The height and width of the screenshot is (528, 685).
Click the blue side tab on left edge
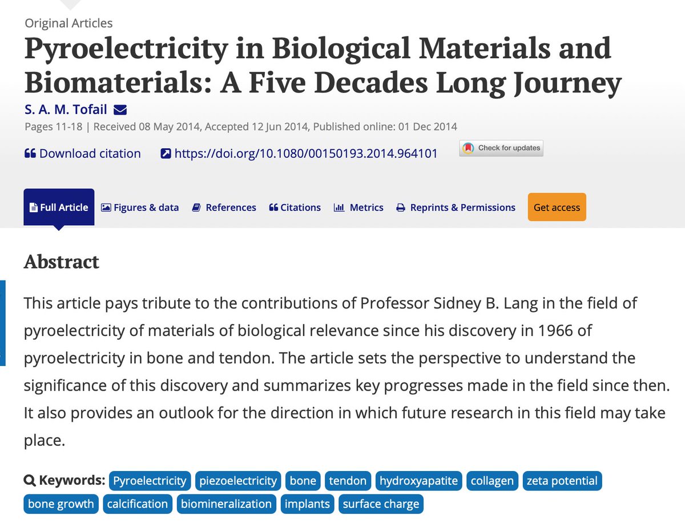(x=2, y=323)
